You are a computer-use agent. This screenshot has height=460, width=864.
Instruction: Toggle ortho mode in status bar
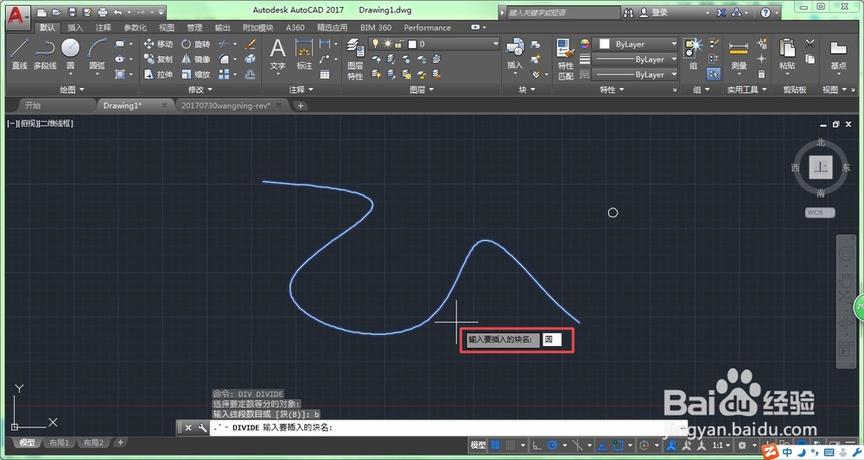pos(537,445)
